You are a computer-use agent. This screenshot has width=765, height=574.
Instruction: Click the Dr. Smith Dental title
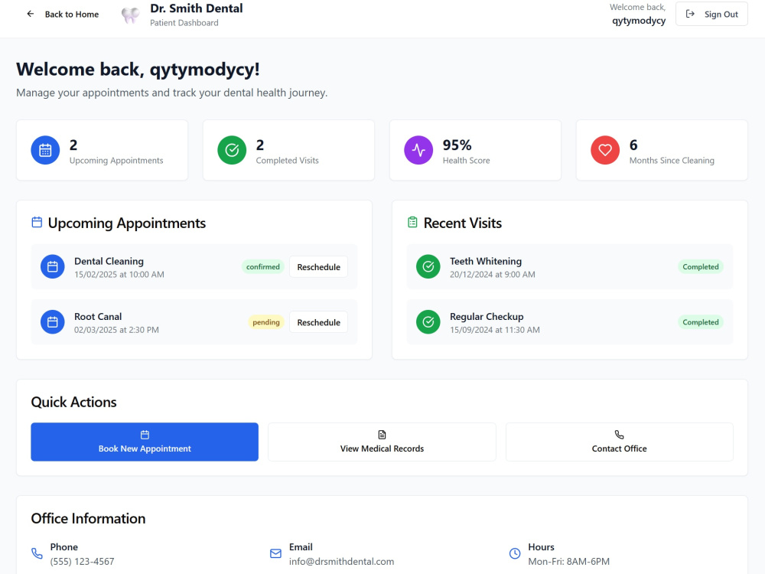click(196, 8)
